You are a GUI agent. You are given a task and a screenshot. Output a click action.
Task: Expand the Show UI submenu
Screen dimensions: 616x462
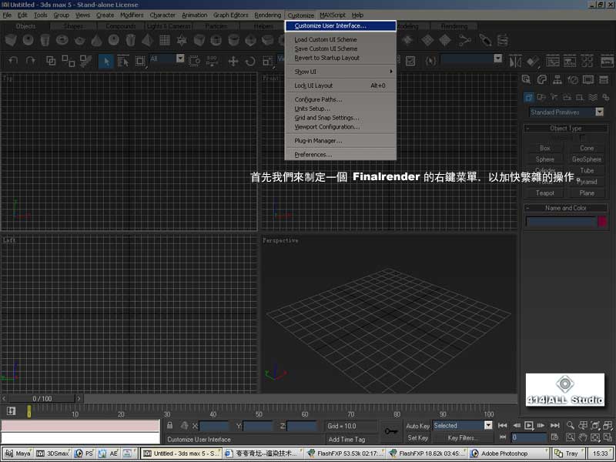coord(340,72)
